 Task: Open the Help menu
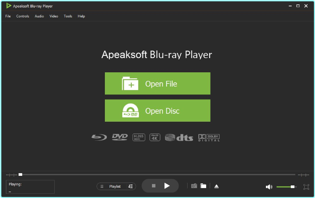pyautogui.click(x=82, y=16)
